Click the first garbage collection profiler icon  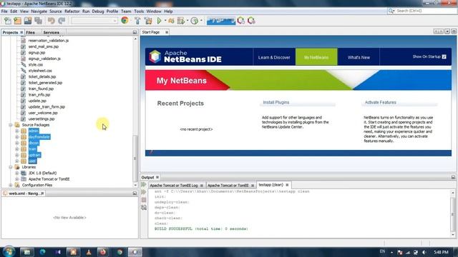pos(241,21)
